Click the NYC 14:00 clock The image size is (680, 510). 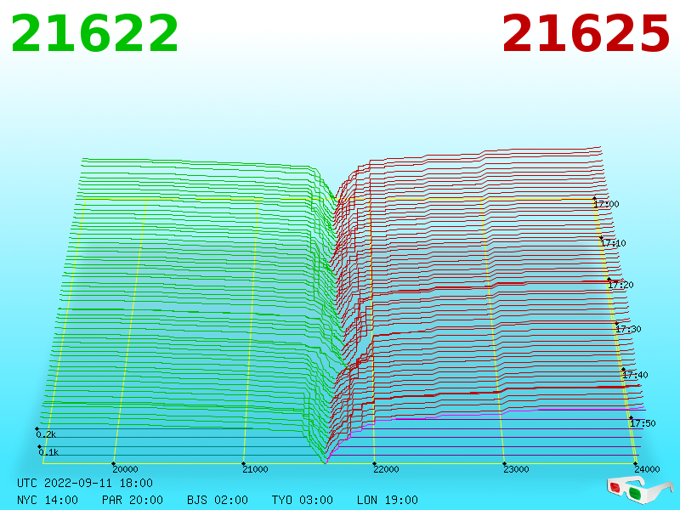pos(48,500)
